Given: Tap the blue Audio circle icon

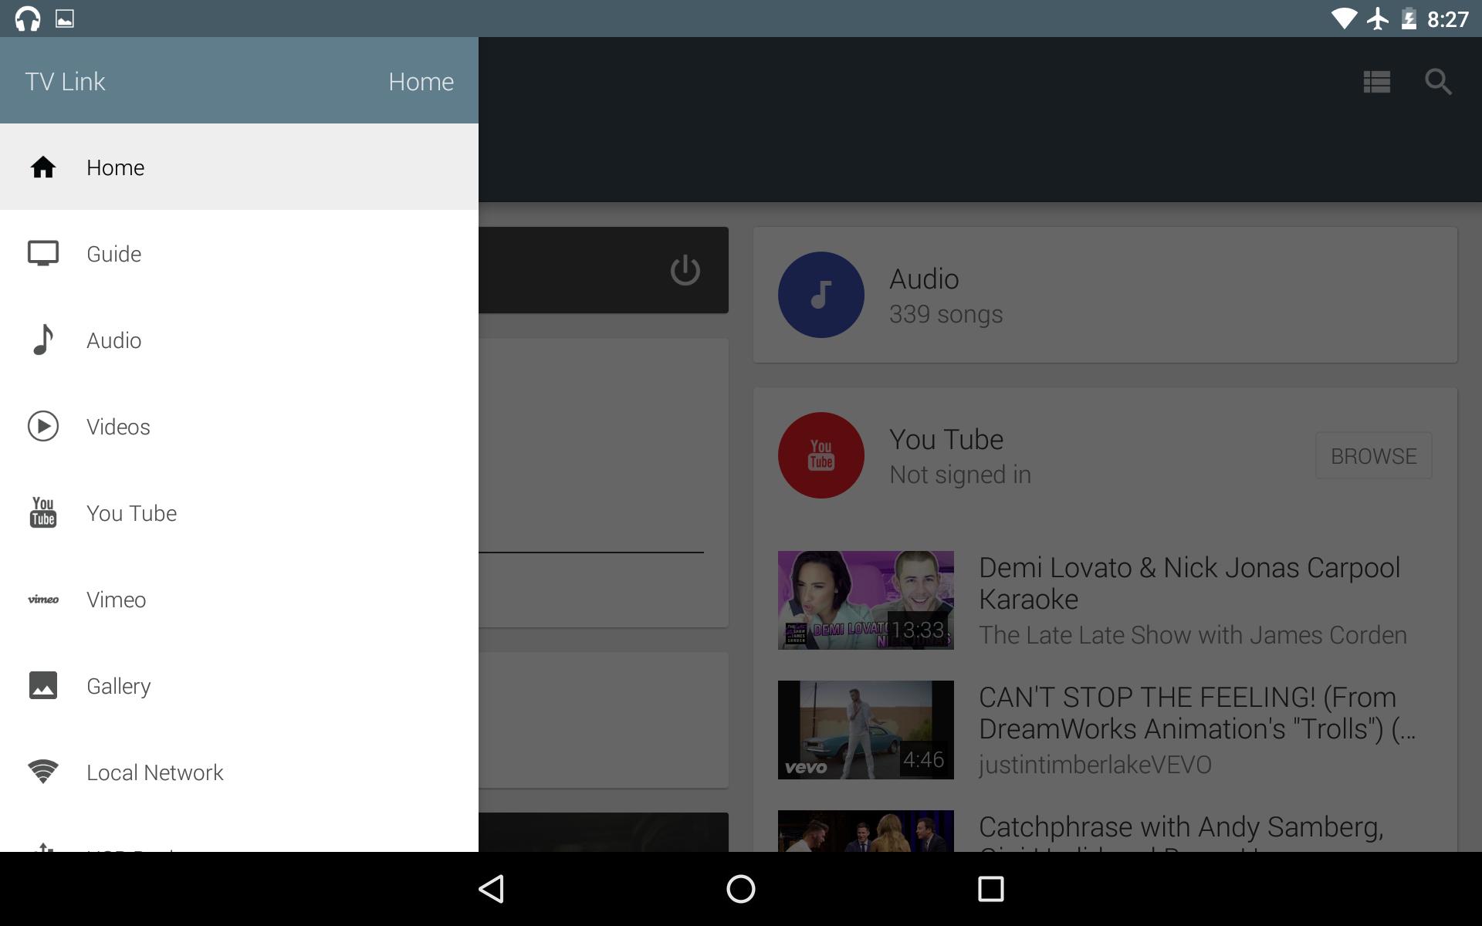Looking at the screenshot, I should (x=821, y=295).
